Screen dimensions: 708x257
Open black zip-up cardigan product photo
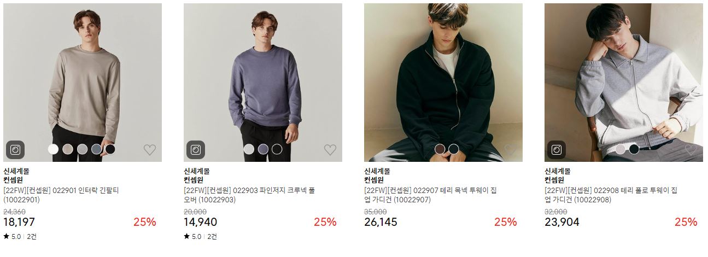pos(443,83)
